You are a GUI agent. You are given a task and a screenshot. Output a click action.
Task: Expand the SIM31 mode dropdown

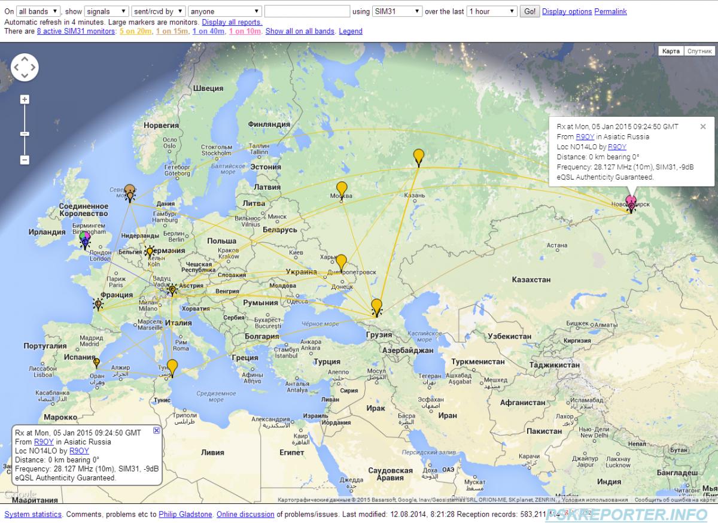coord(397,11)
